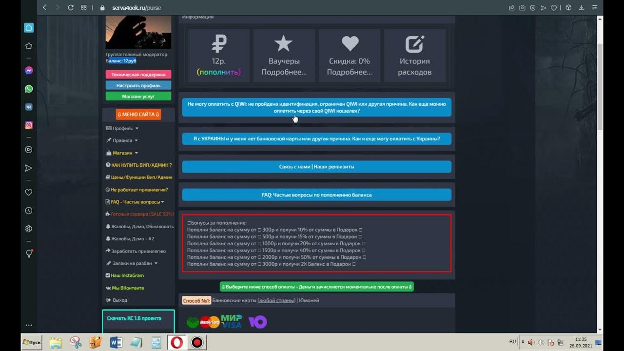Click the YooMoney payment logo

coord(257,322)
